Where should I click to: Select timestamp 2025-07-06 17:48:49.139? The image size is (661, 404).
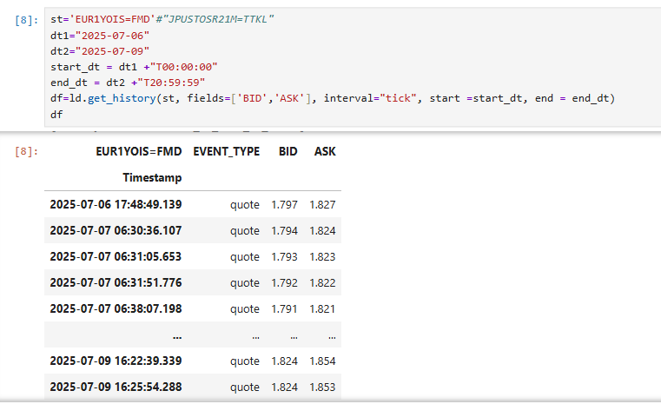tap(116, 204)
